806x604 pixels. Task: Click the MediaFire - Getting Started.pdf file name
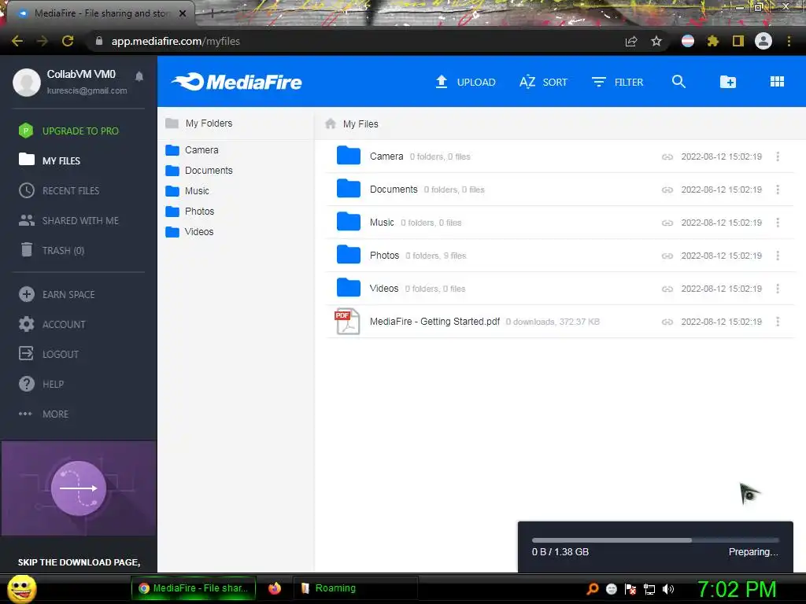point(434,322)
